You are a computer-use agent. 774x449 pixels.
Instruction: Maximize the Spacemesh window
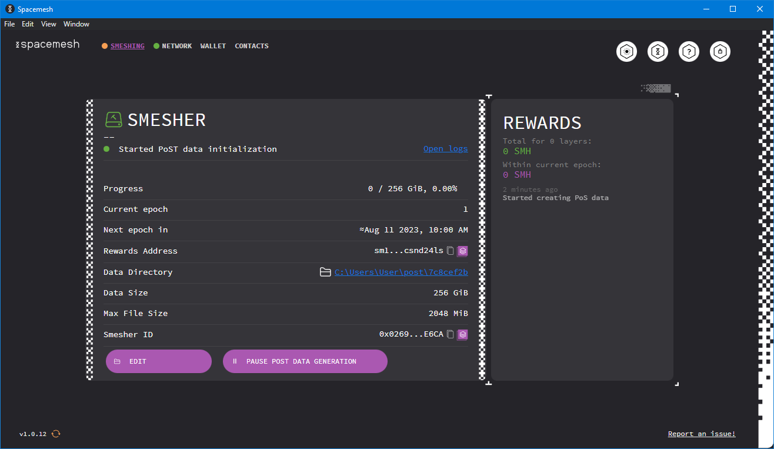coord(733,9)
